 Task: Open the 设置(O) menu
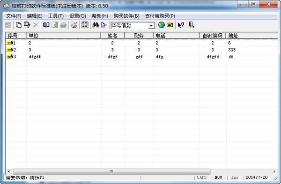[78, 16]
